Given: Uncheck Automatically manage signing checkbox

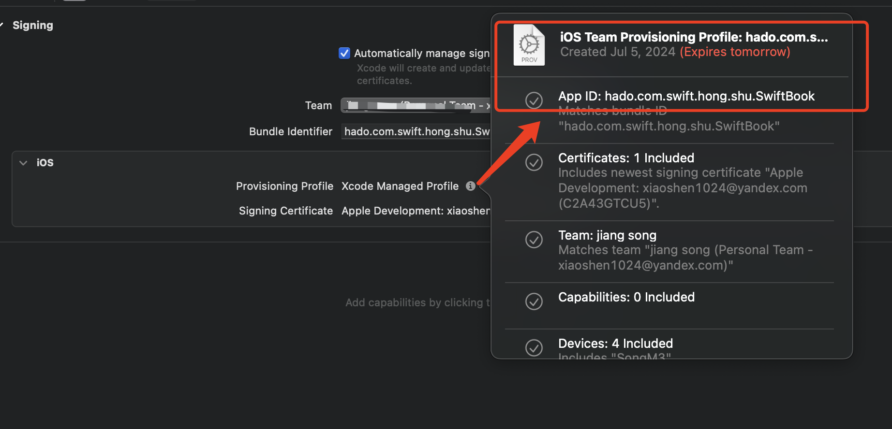Looking at the screenshot, I should (344, 53).
